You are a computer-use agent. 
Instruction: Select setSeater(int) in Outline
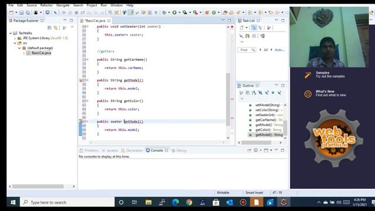coord(265,115)
